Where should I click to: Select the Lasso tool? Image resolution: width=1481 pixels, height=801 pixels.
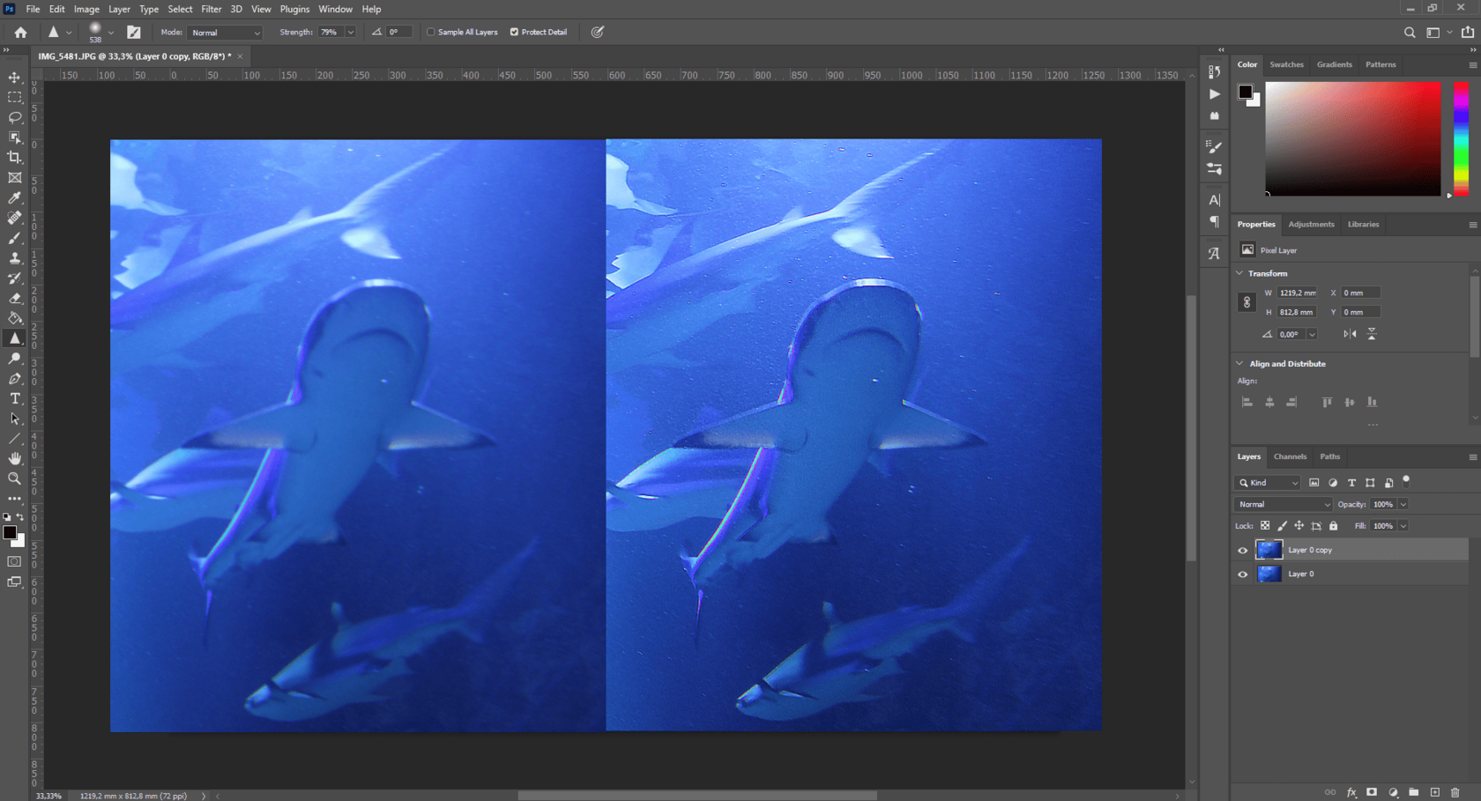click(14, 117)
